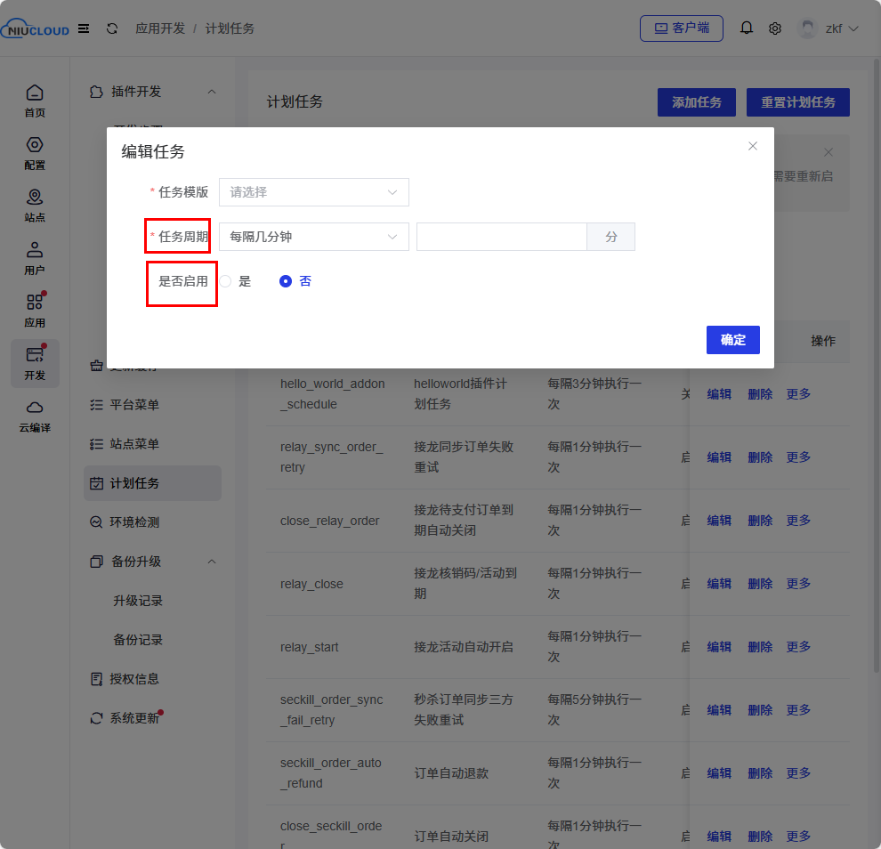
Task: Go to 首页 home icon in sidebar
Action: point(35,101)
